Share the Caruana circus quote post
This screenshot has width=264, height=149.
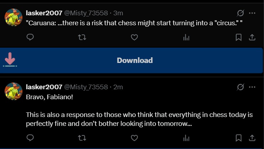pyautogui.click(x=252, y=37)
